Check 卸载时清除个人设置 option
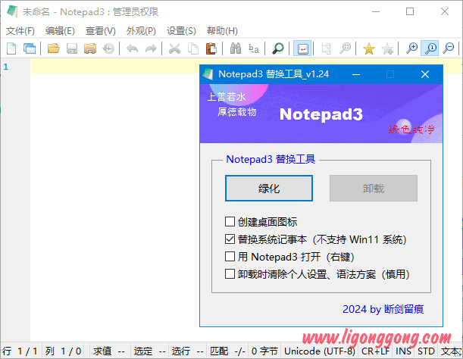463x359 pixels. point(230,274)
